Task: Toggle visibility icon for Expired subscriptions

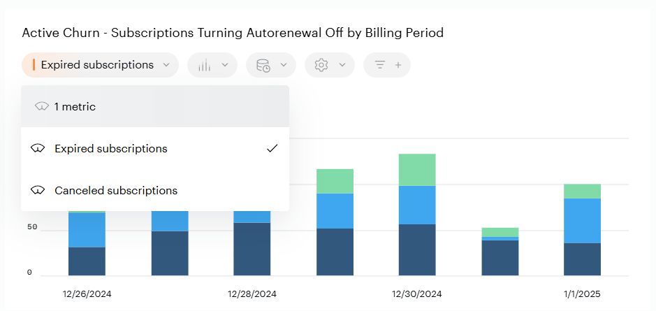Action: 38,149
